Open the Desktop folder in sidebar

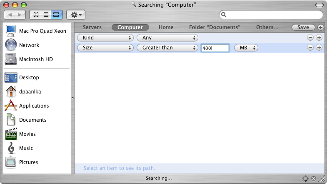point(36,78)
